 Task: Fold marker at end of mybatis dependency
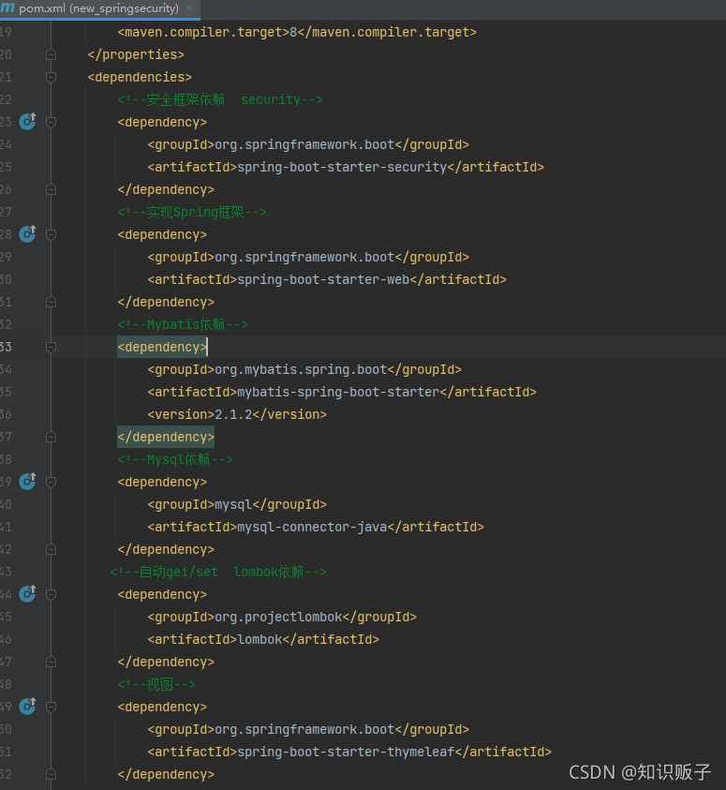point(51,437)
